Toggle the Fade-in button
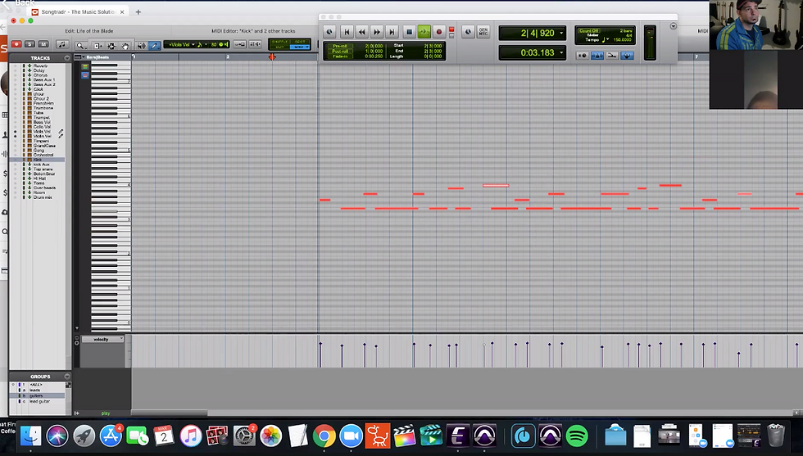803x456 pixels. coord(340,56)
